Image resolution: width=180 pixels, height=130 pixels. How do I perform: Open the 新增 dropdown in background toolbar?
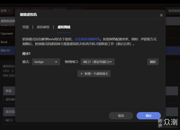(x=6, y=11)
